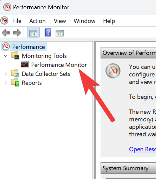156x179 pixels.
Task: Open the blue Help question mark icon
Action: point(48,33)
